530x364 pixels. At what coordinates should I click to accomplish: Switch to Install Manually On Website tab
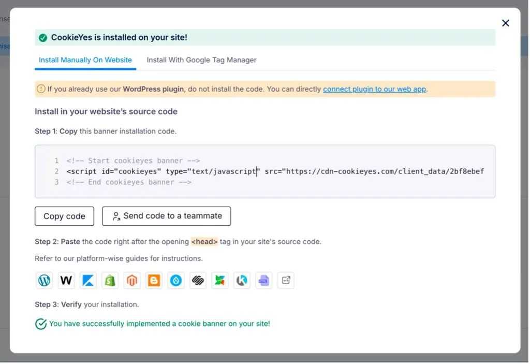tap(85, 60)
